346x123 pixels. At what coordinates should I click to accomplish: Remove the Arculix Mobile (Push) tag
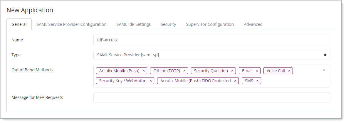144,71
